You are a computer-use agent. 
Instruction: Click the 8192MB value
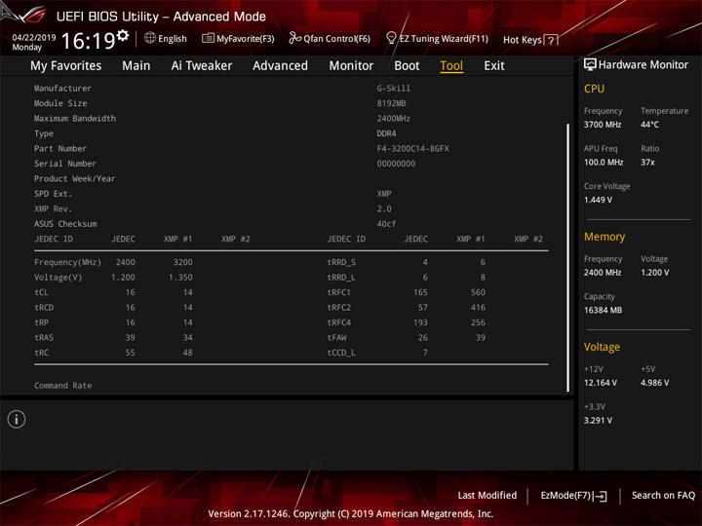[391, 103]
